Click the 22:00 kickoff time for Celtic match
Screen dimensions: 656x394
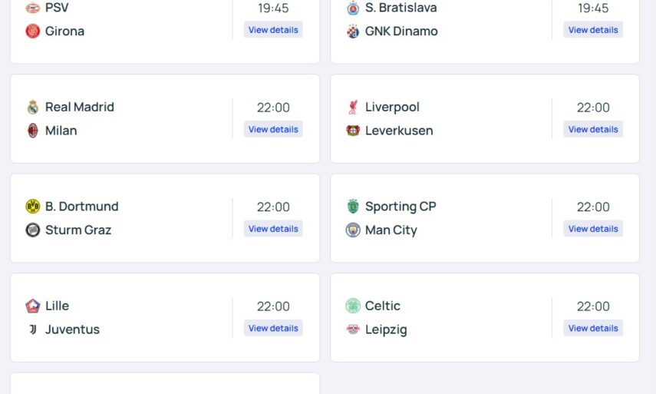pos(593,306)
